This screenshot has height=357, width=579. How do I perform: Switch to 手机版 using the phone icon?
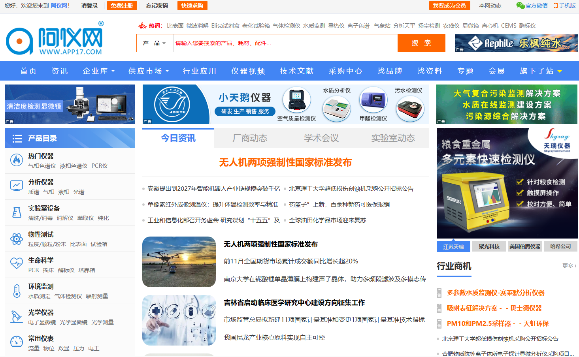(555, 6)
